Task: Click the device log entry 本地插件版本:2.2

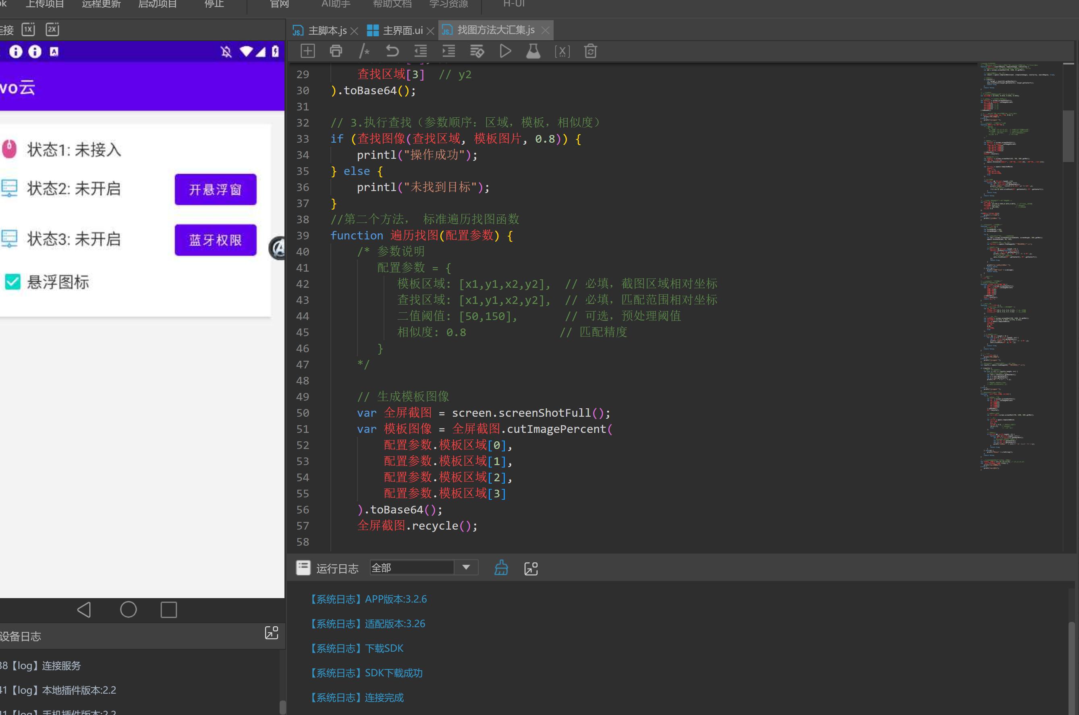Action: coord(58,690)
